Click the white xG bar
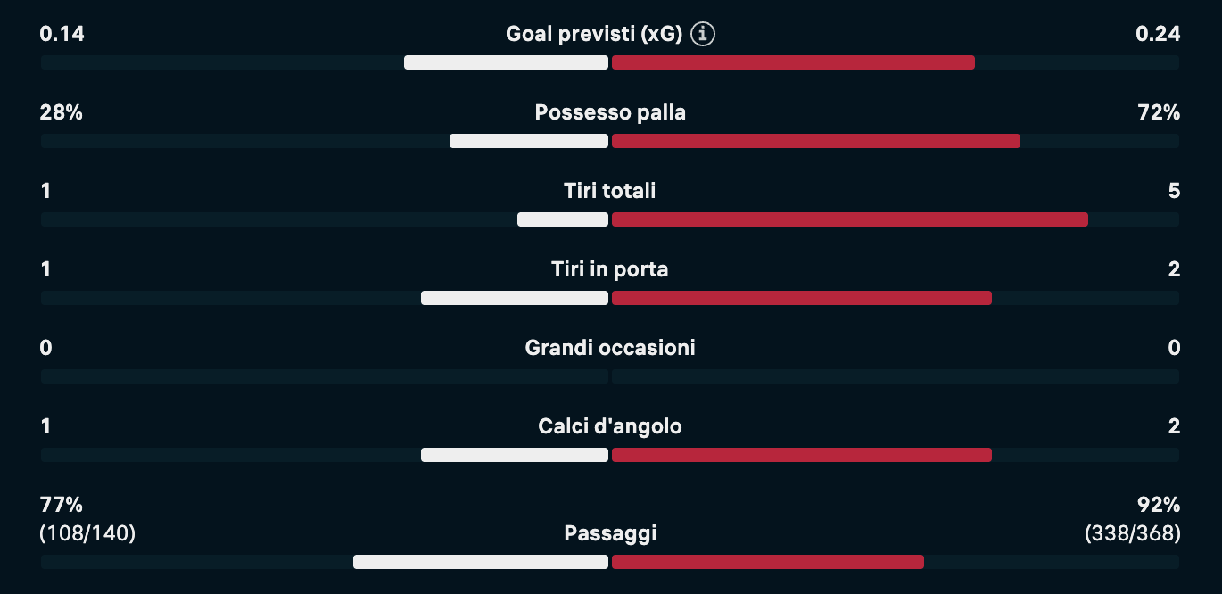Screen dimensions: 1222x594 [506, 62]
